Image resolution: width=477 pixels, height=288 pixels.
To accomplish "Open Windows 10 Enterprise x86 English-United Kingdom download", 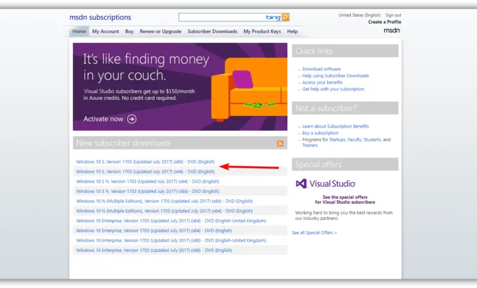I will click(x=171, y=240).
